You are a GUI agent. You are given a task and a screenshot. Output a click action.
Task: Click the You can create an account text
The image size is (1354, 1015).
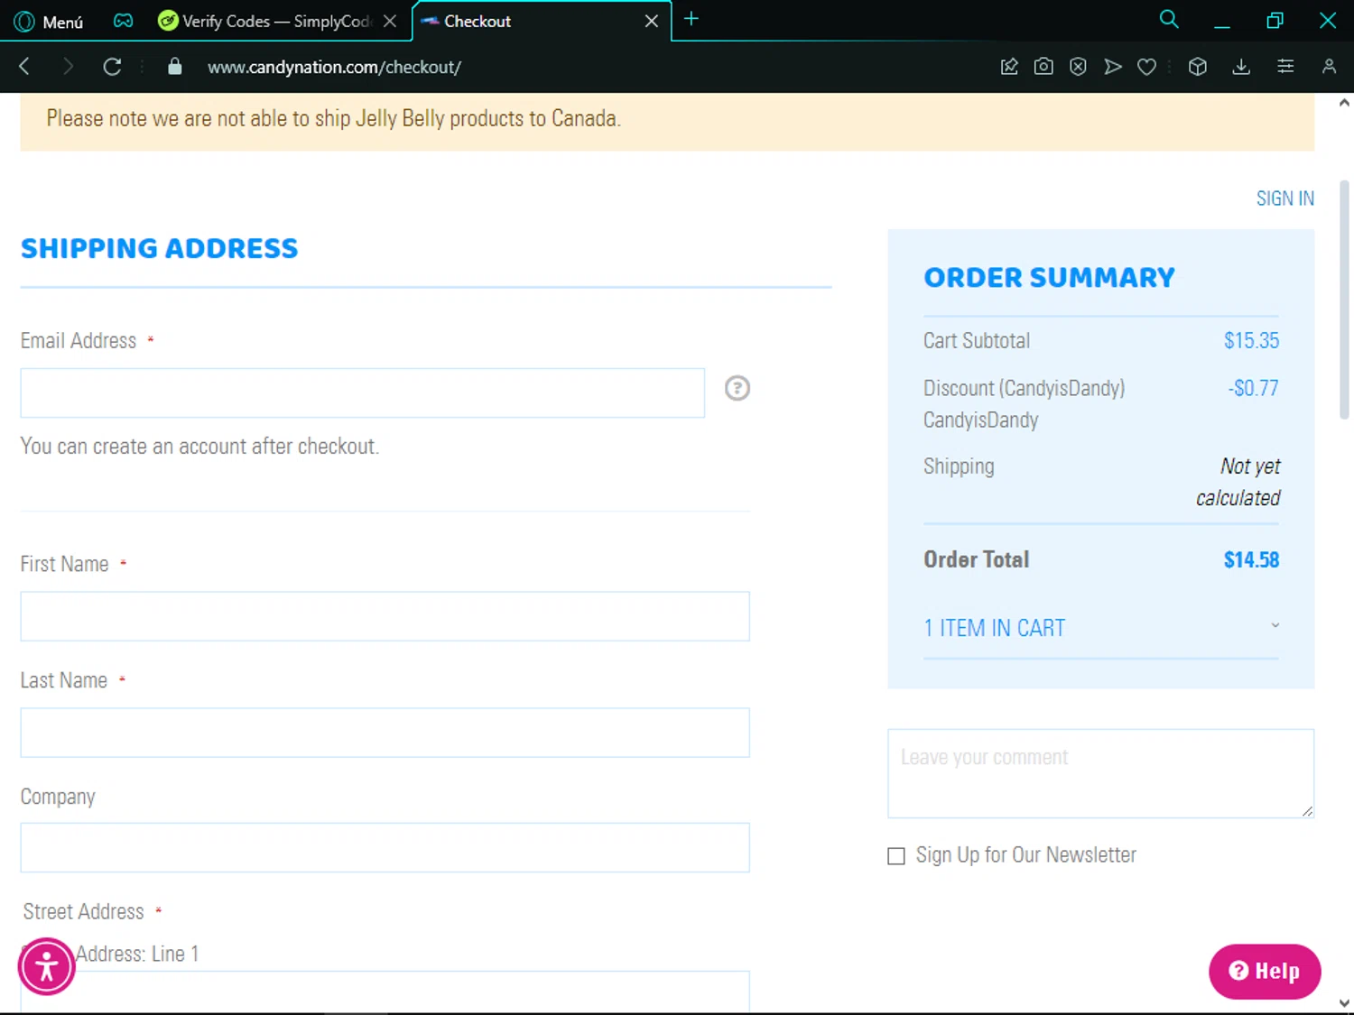[199, 447]
